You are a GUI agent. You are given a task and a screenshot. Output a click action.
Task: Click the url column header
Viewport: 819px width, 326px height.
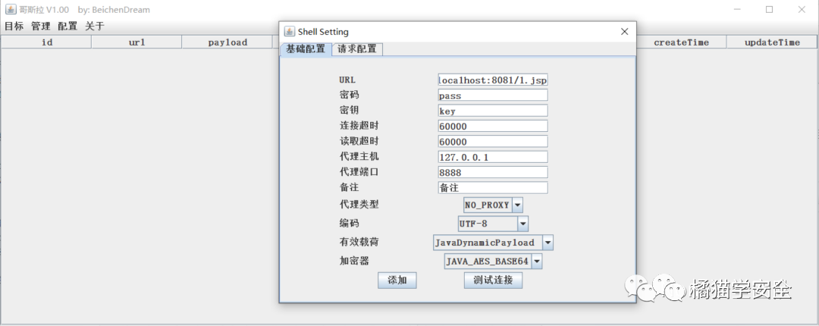point(136,42)
